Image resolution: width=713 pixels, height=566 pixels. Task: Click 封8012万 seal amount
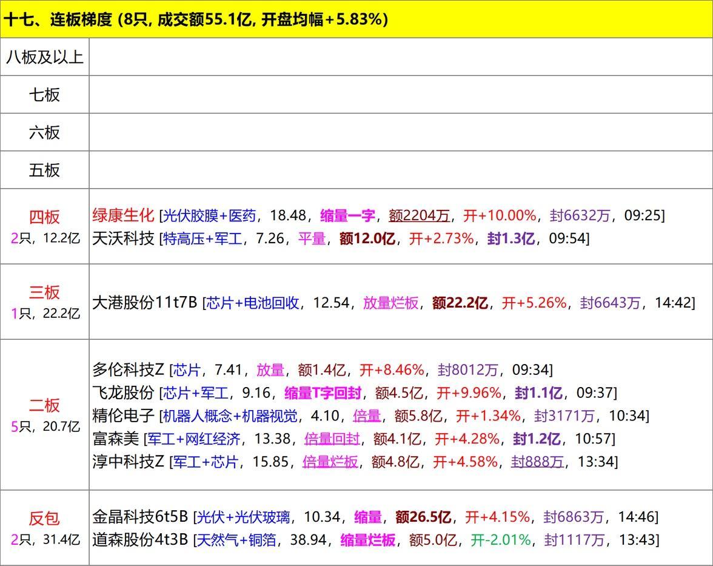pos(468,370)
